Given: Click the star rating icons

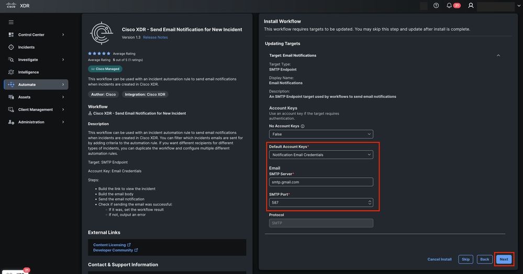Looking at the screenshot, I should [99, 53].
